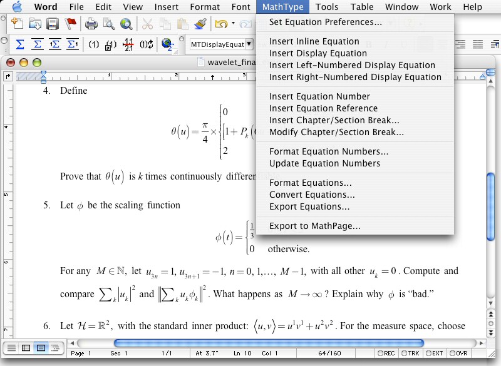The image size is (501, 366).
Task: Click the horizontal scrollbar left arrow
Action: coord(72,343)
